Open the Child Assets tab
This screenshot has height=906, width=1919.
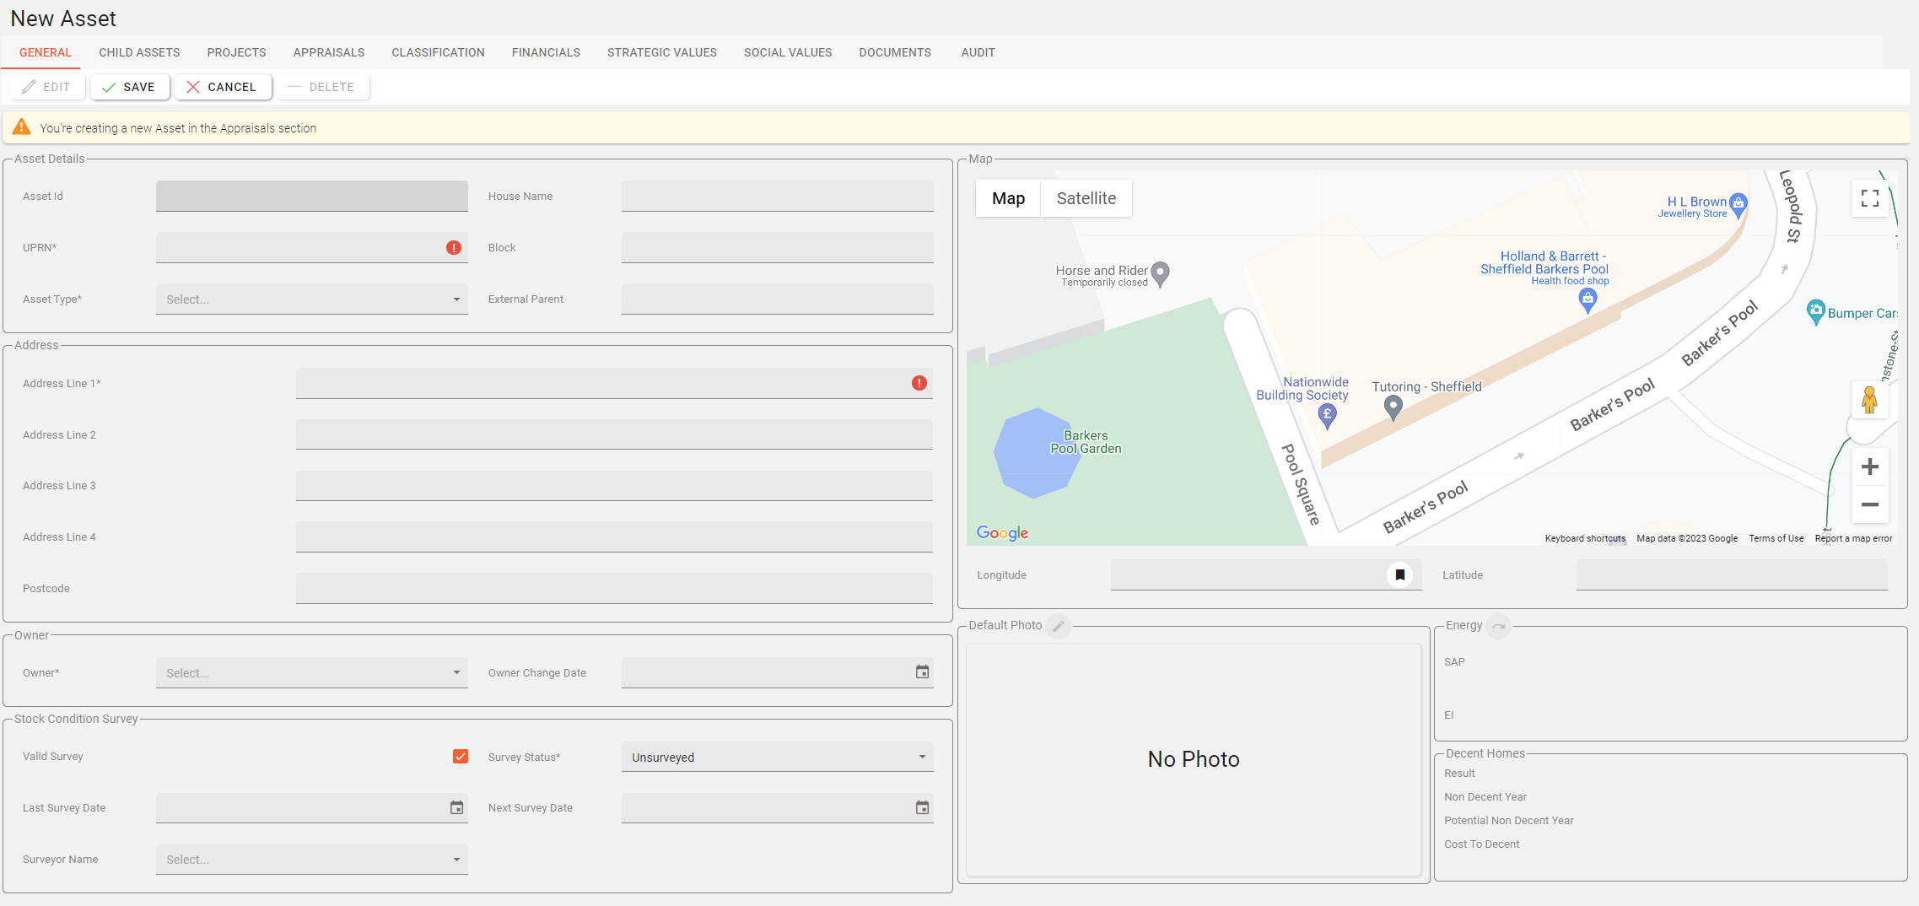click(x=139, y=52)
